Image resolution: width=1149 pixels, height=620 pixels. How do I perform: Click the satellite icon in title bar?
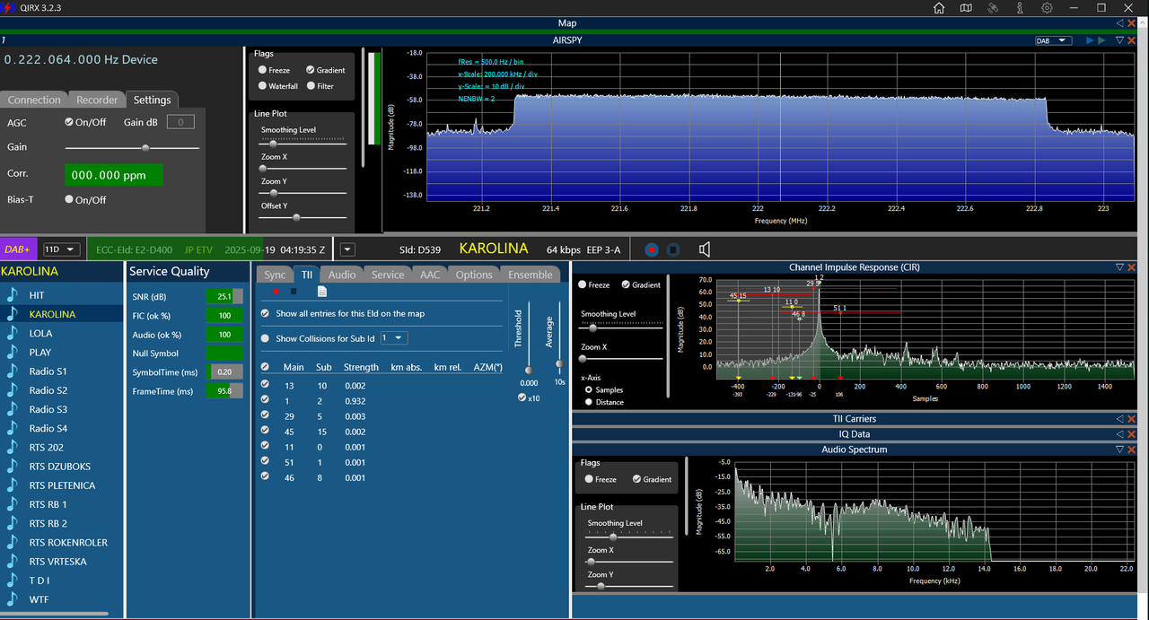tap(993, 8)
